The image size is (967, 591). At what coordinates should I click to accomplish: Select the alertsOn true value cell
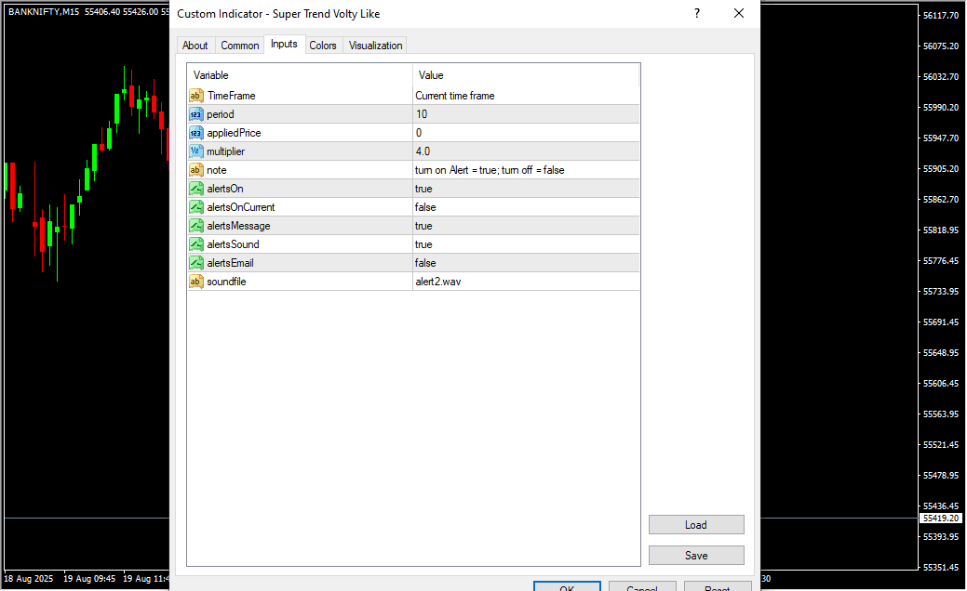[x=526, y=189]
